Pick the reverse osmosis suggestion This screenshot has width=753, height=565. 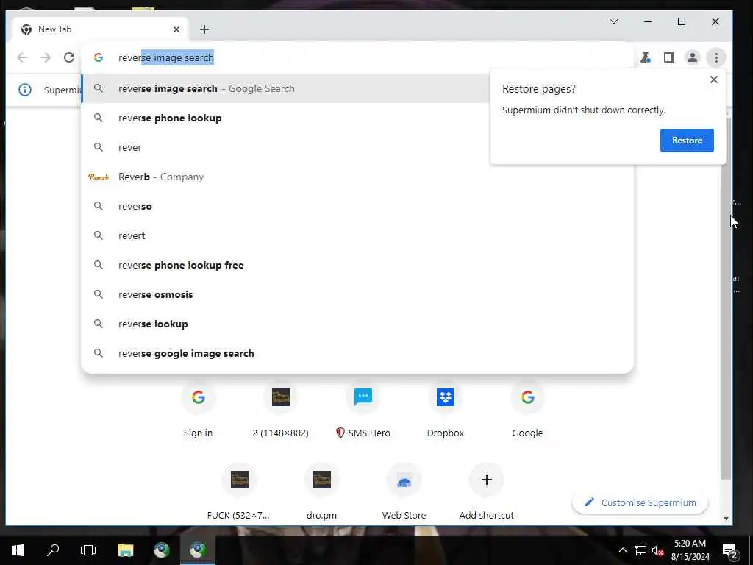point(358,294)
